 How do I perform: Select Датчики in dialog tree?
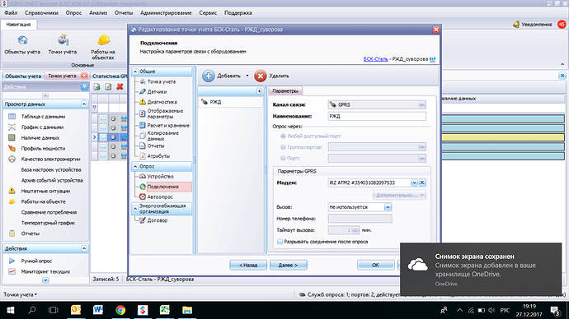[157, 92]
